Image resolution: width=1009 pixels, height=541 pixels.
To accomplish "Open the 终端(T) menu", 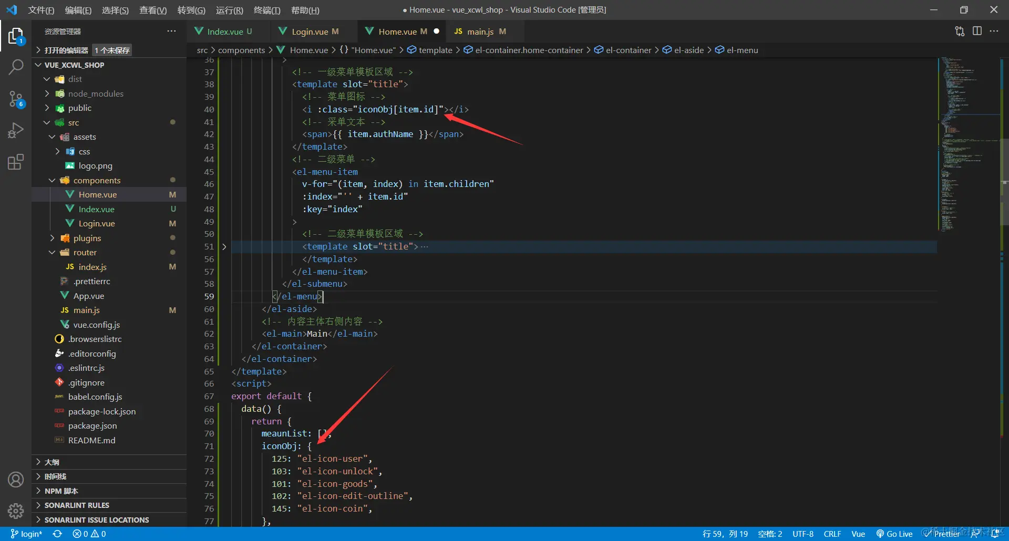I will tap(267, 10).
